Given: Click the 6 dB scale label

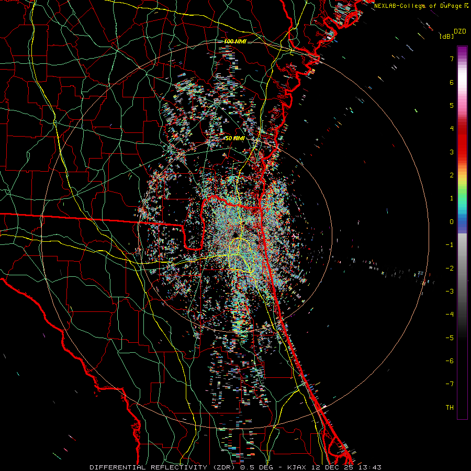Looking at the screenshot, I should pos(452,82).
